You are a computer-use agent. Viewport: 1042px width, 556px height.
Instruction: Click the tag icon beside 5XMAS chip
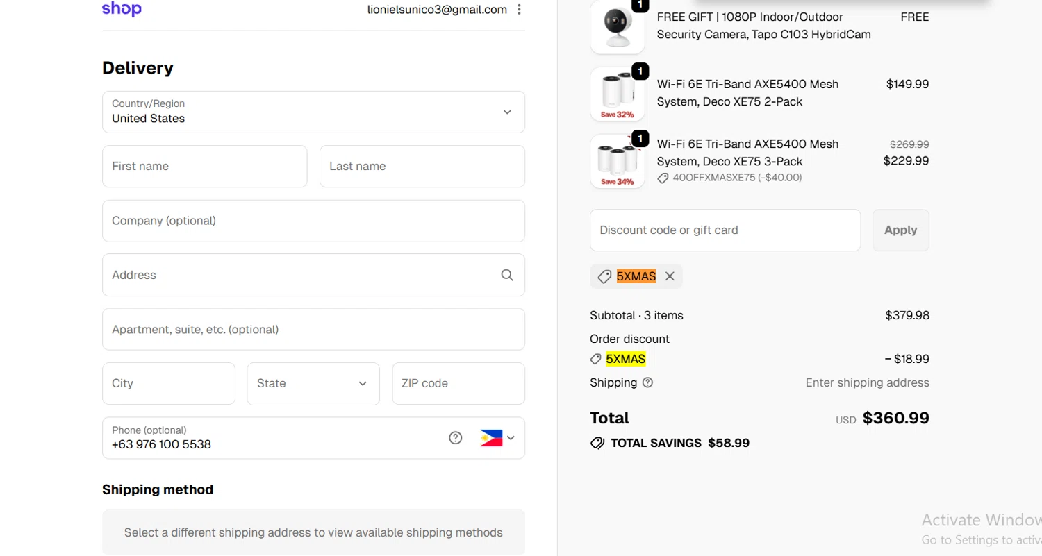click(x=605, y=276)
